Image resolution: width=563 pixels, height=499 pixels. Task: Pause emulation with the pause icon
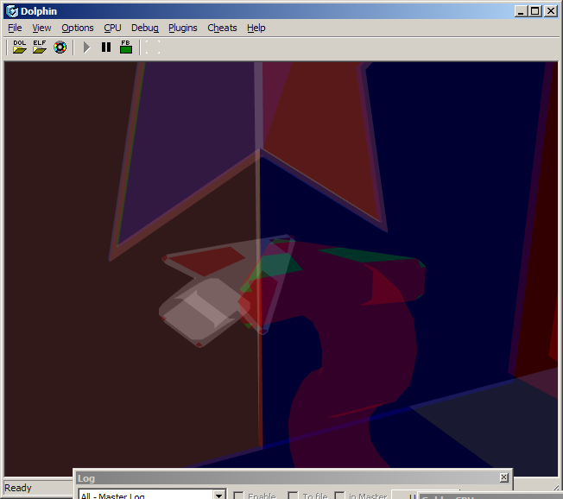click(x=106, y=47)
